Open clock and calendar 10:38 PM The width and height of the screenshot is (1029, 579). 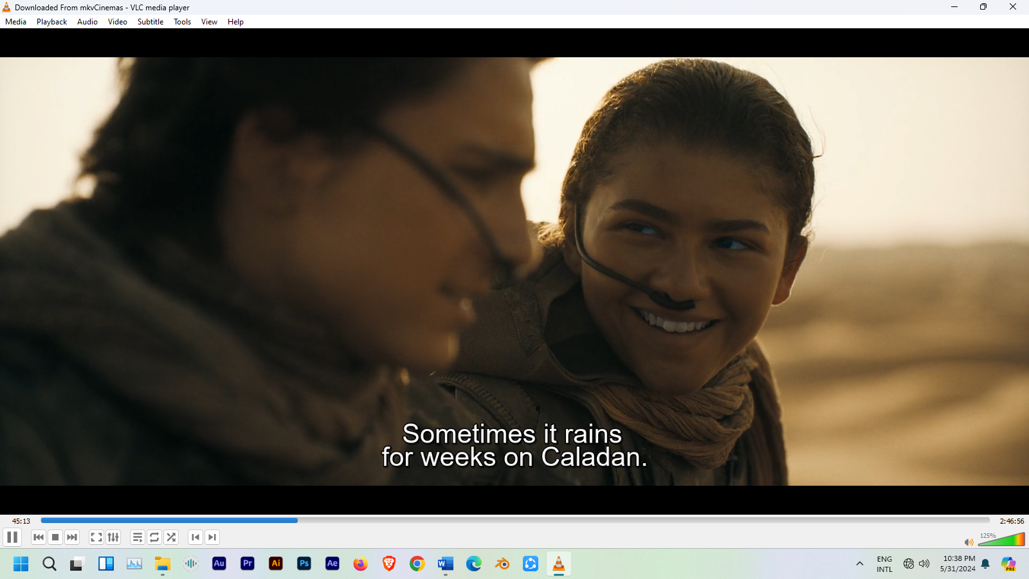click(x=958, y=564)
